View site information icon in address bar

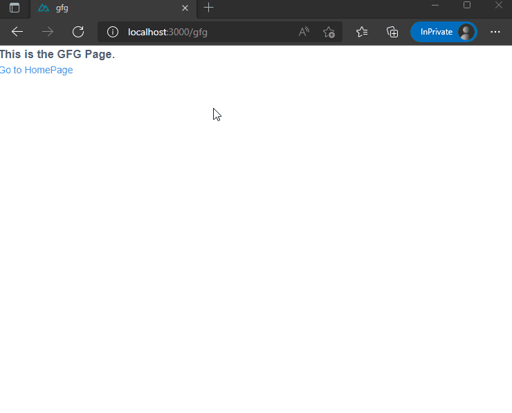coord(113,32)
